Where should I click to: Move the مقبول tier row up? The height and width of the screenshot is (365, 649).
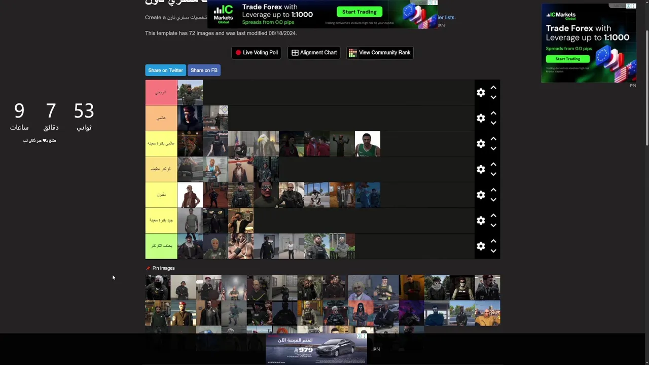pyautogui.click(x=493, y=190)
